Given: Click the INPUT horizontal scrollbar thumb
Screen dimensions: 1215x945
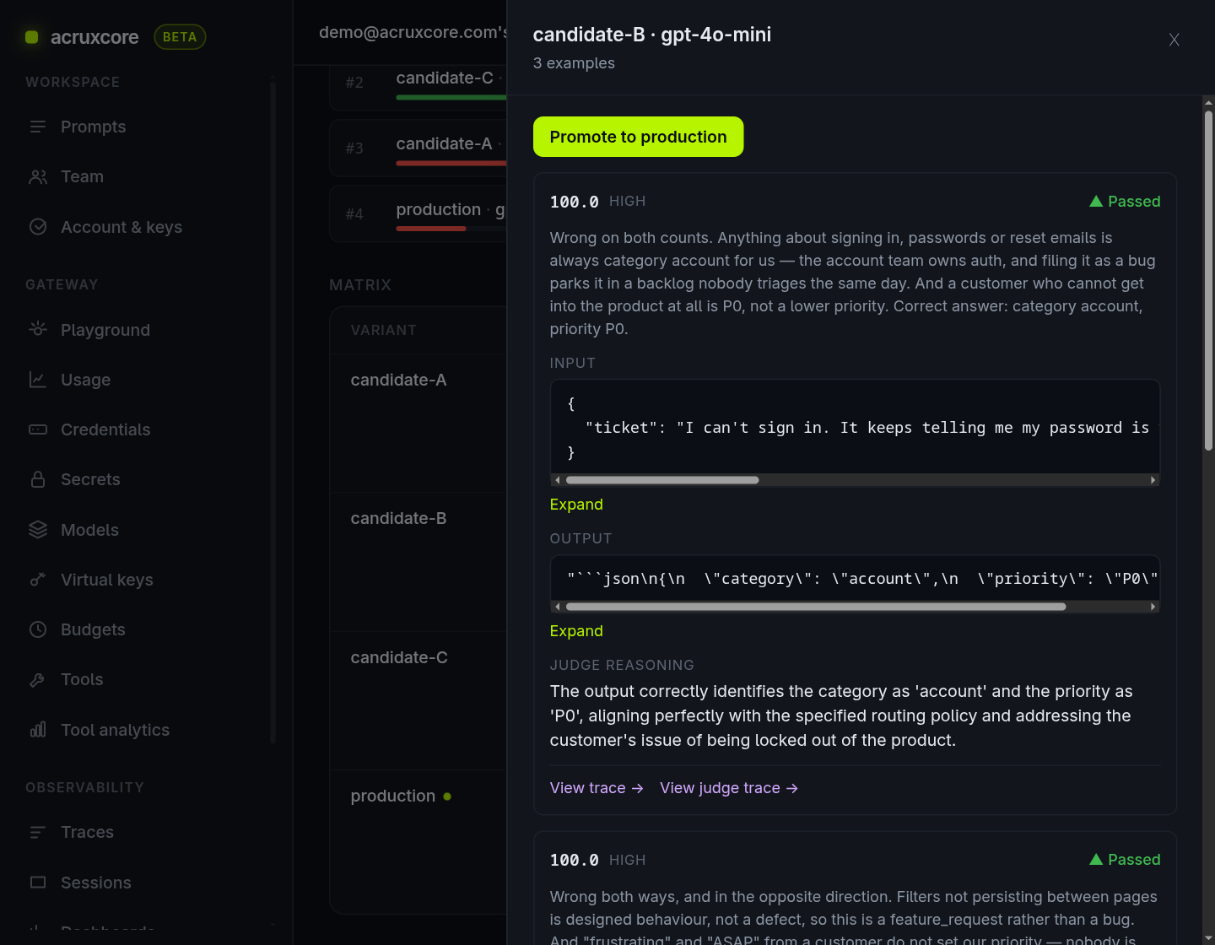Looking at the screenshot, I should [662, 480].
